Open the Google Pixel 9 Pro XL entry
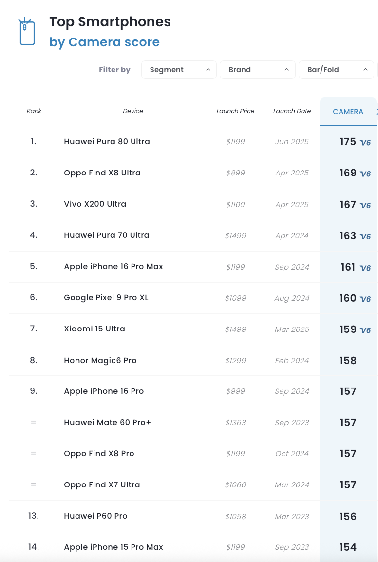 pyautogui.click(x=106, y=297)
